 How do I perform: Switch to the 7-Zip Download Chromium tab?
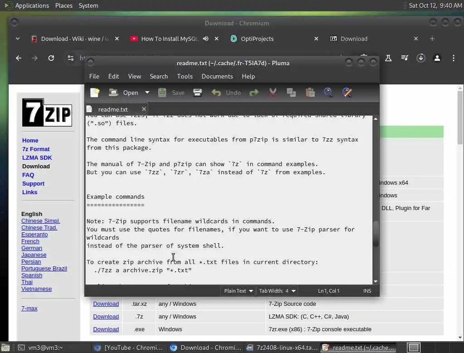point(354,39)
